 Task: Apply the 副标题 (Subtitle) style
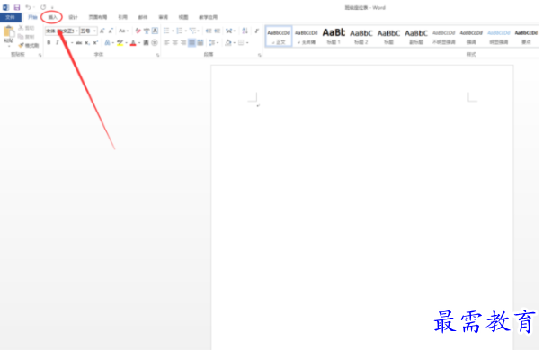pos(416,36)
